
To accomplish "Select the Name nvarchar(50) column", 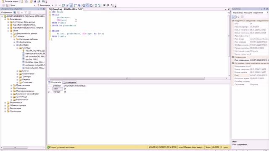I will (x=35, y=54).
